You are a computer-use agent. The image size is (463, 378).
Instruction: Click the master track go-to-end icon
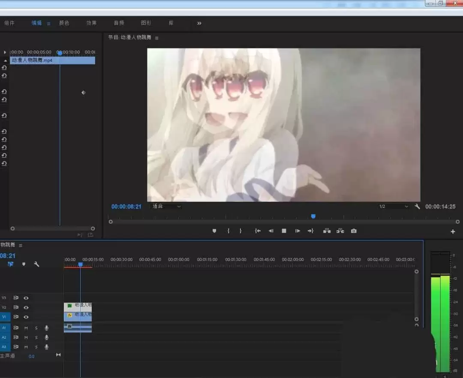coord(58,355)
